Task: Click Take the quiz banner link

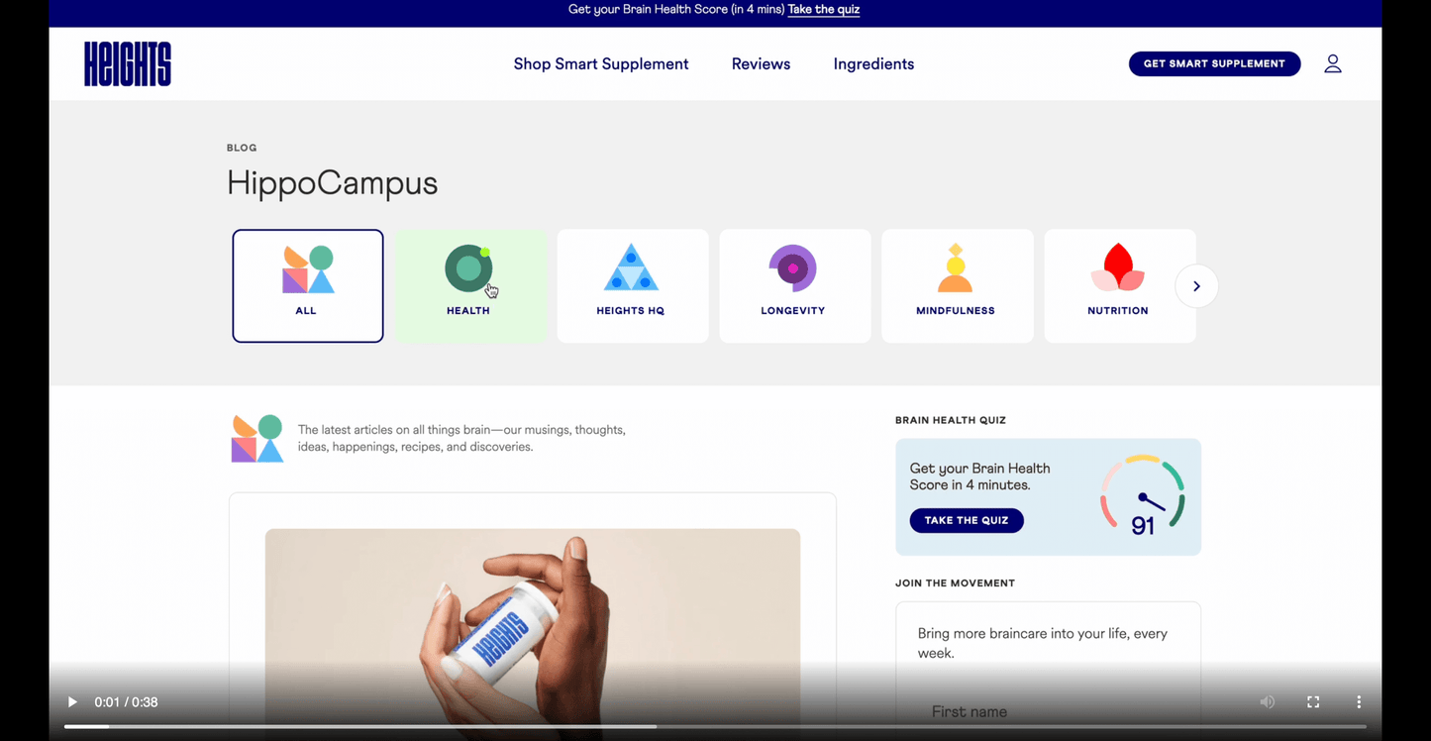Action: 824,10
